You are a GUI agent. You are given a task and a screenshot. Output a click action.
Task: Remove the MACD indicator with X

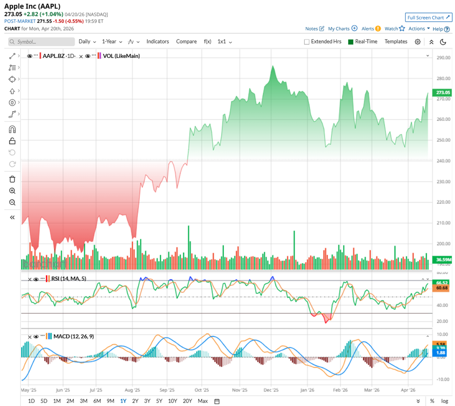click(30, 337)
